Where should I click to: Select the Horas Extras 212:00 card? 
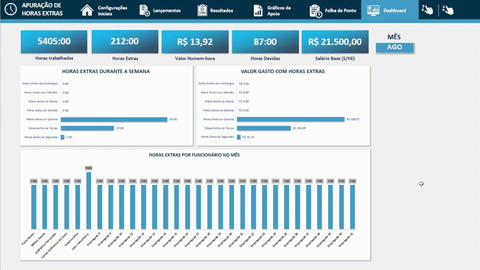coord(125,42)
